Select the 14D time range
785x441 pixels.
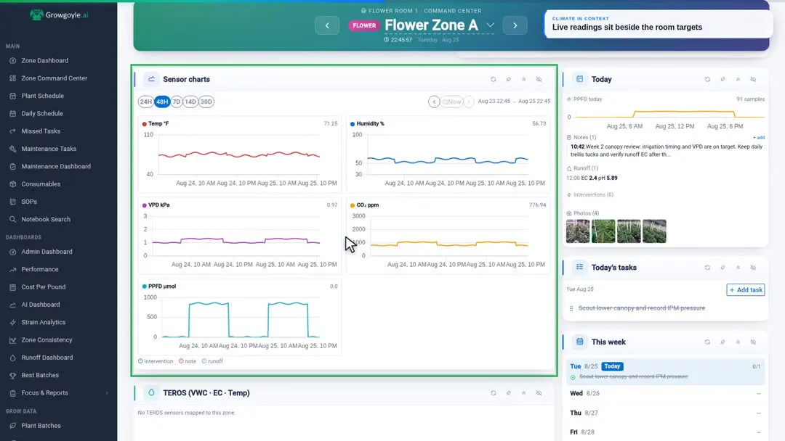pos(190,102)
